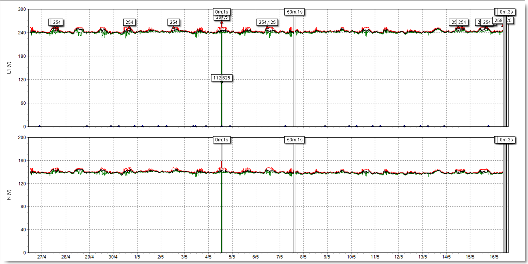The image size is (528, 264).
Task: Click the 53m:1s event label in L1 chart
Action: pyautogui.click(x=294, y=12)
